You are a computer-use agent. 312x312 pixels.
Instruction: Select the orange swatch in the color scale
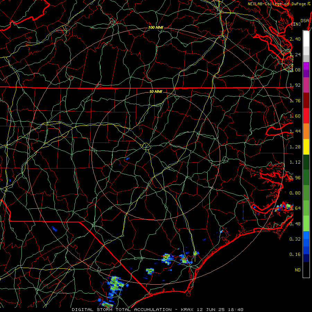(x=306, y=131)
